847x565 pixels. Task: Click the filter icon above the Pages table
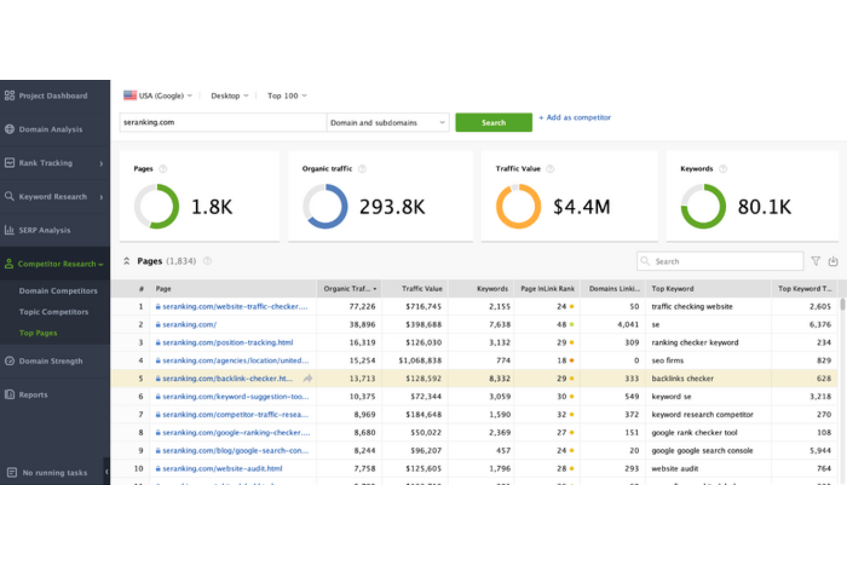816,261
